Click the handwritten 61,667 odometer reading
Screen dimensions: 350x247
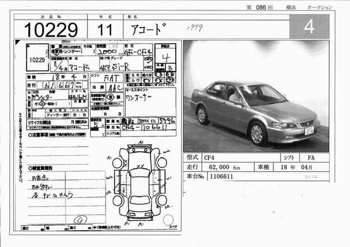60,85
